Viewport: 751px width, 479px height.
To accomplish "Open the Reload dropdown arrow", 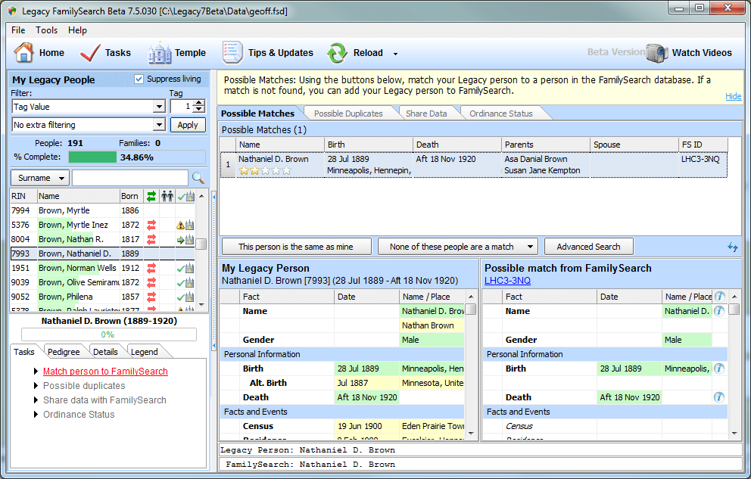I will point(396,54).
